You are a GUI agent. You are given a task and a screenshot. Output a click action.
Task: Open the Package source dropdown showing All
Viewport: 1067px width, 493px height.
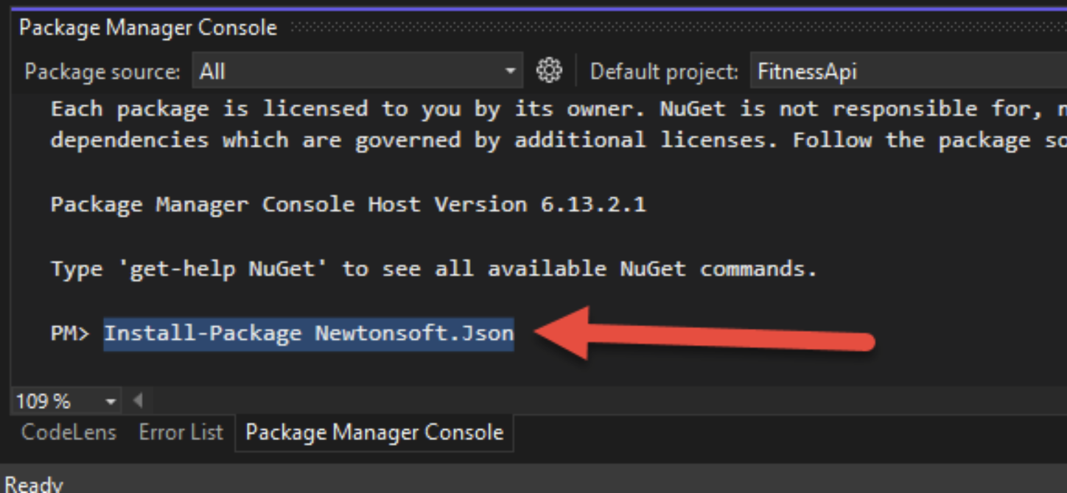click(x=358, y=71)
